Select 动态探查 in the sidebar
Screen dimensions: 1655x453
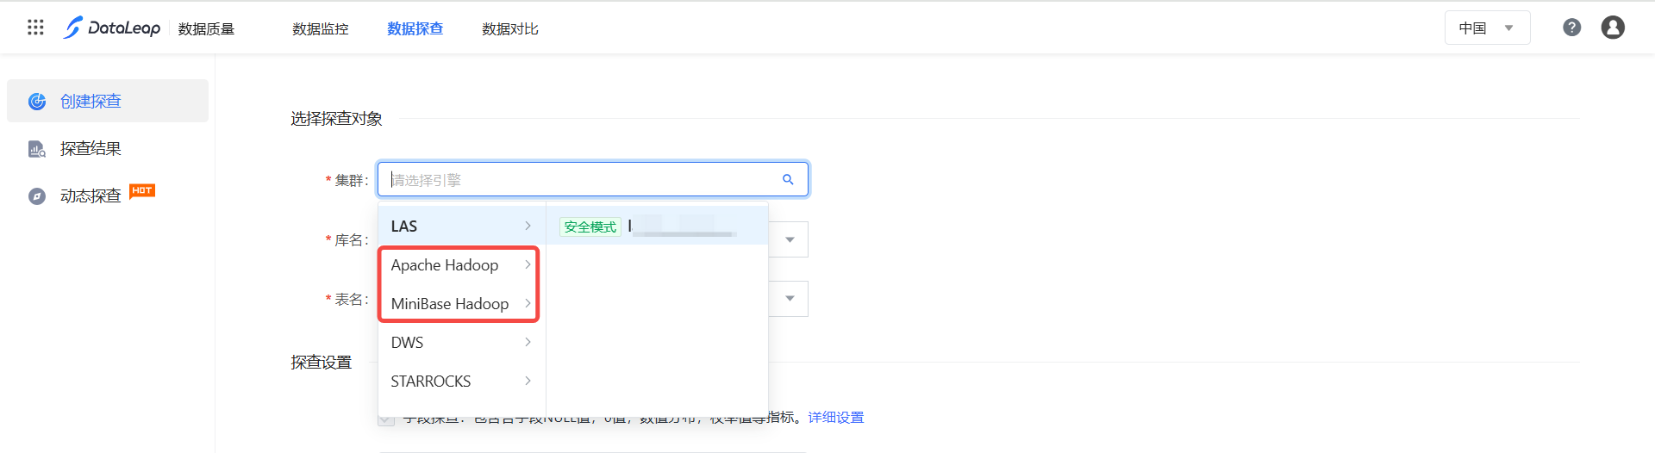(108, 195)
